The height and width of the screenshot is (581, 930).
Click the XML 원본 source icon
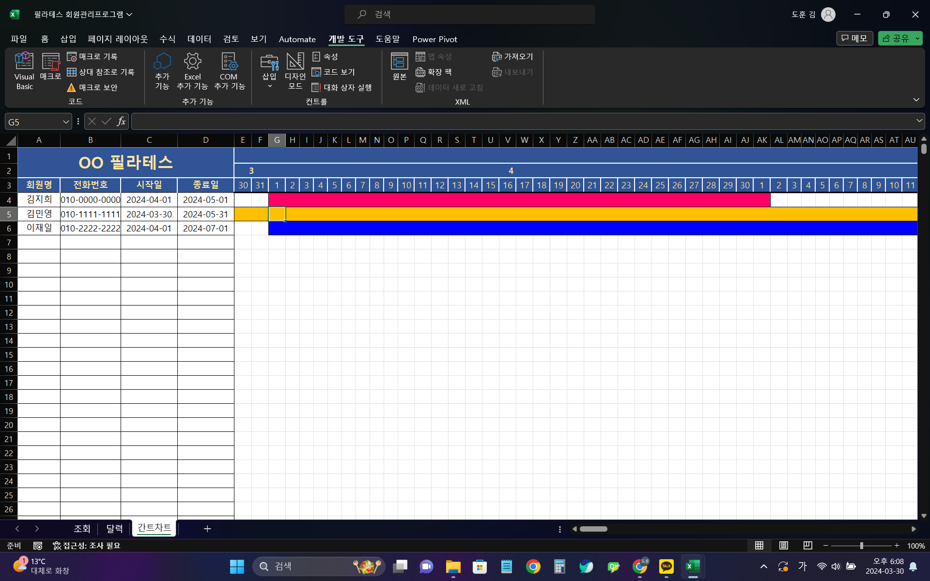(399, 67)
